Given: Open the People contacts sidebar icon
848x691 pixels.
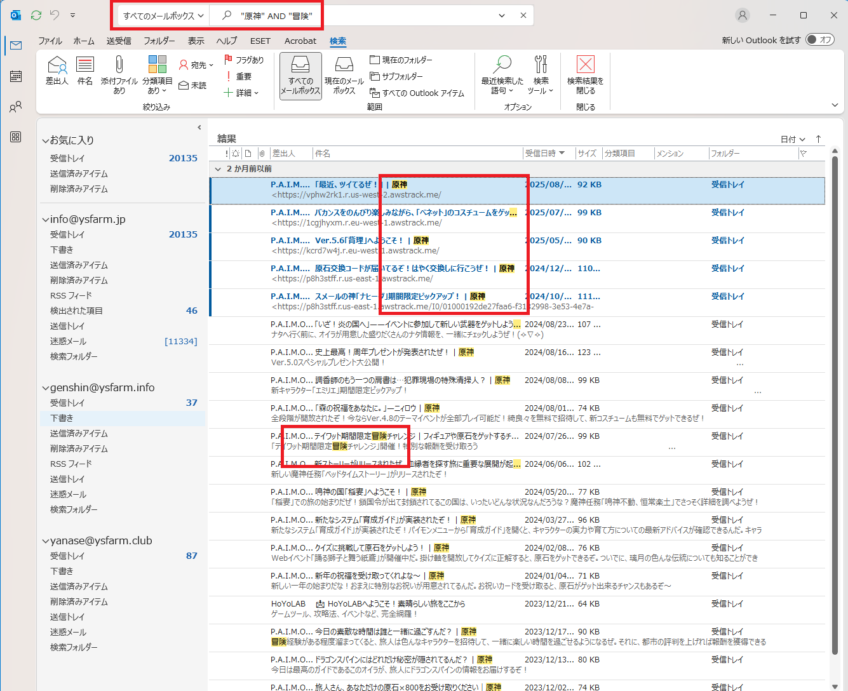Looking at the screenshot, I should click(16, 107).
